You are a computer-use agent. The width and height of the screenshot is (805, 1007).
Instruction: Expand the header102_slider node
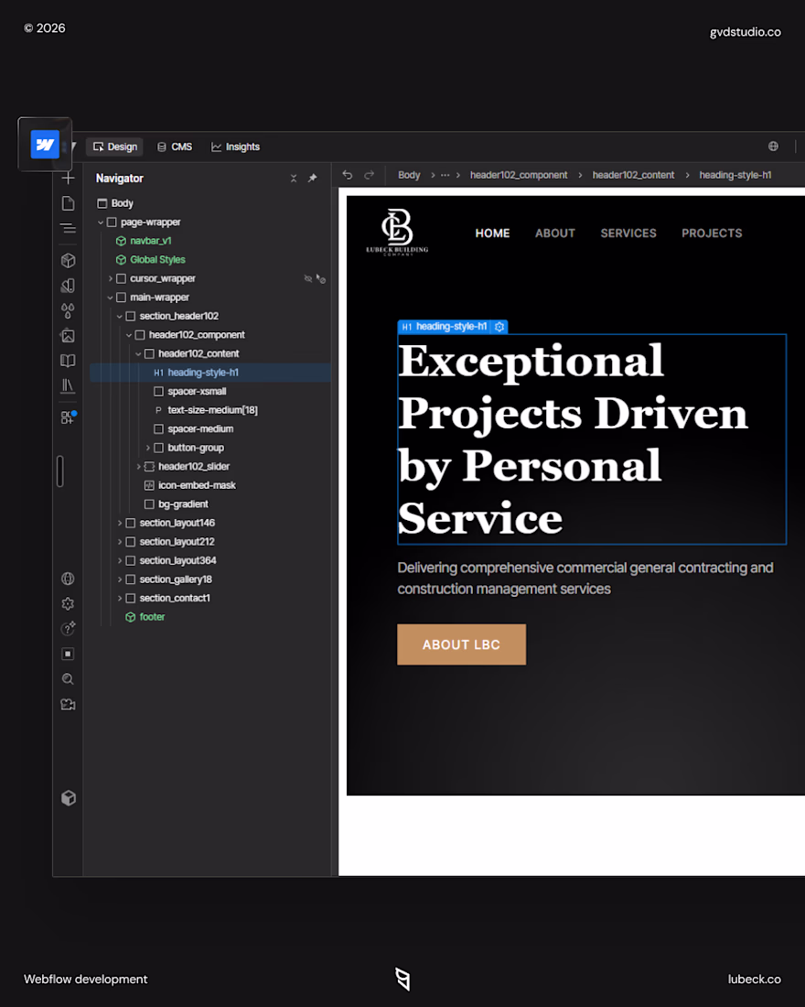pyautogui.click(x=139, y=466)
